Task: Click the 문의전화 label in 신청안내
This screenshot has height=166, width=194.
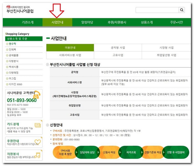Action: point(57,139)
